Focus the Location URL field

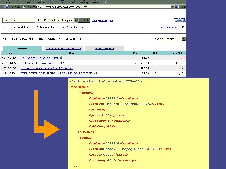103,7
